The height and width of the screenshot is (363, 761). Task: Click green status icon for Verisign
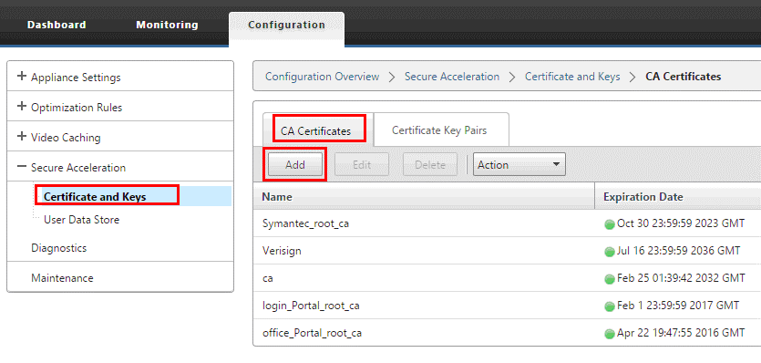coord(609,251)
